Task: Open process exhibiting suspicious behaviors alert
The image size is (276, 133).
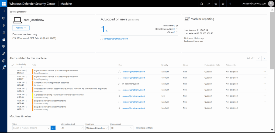Action: click(59, 95)
